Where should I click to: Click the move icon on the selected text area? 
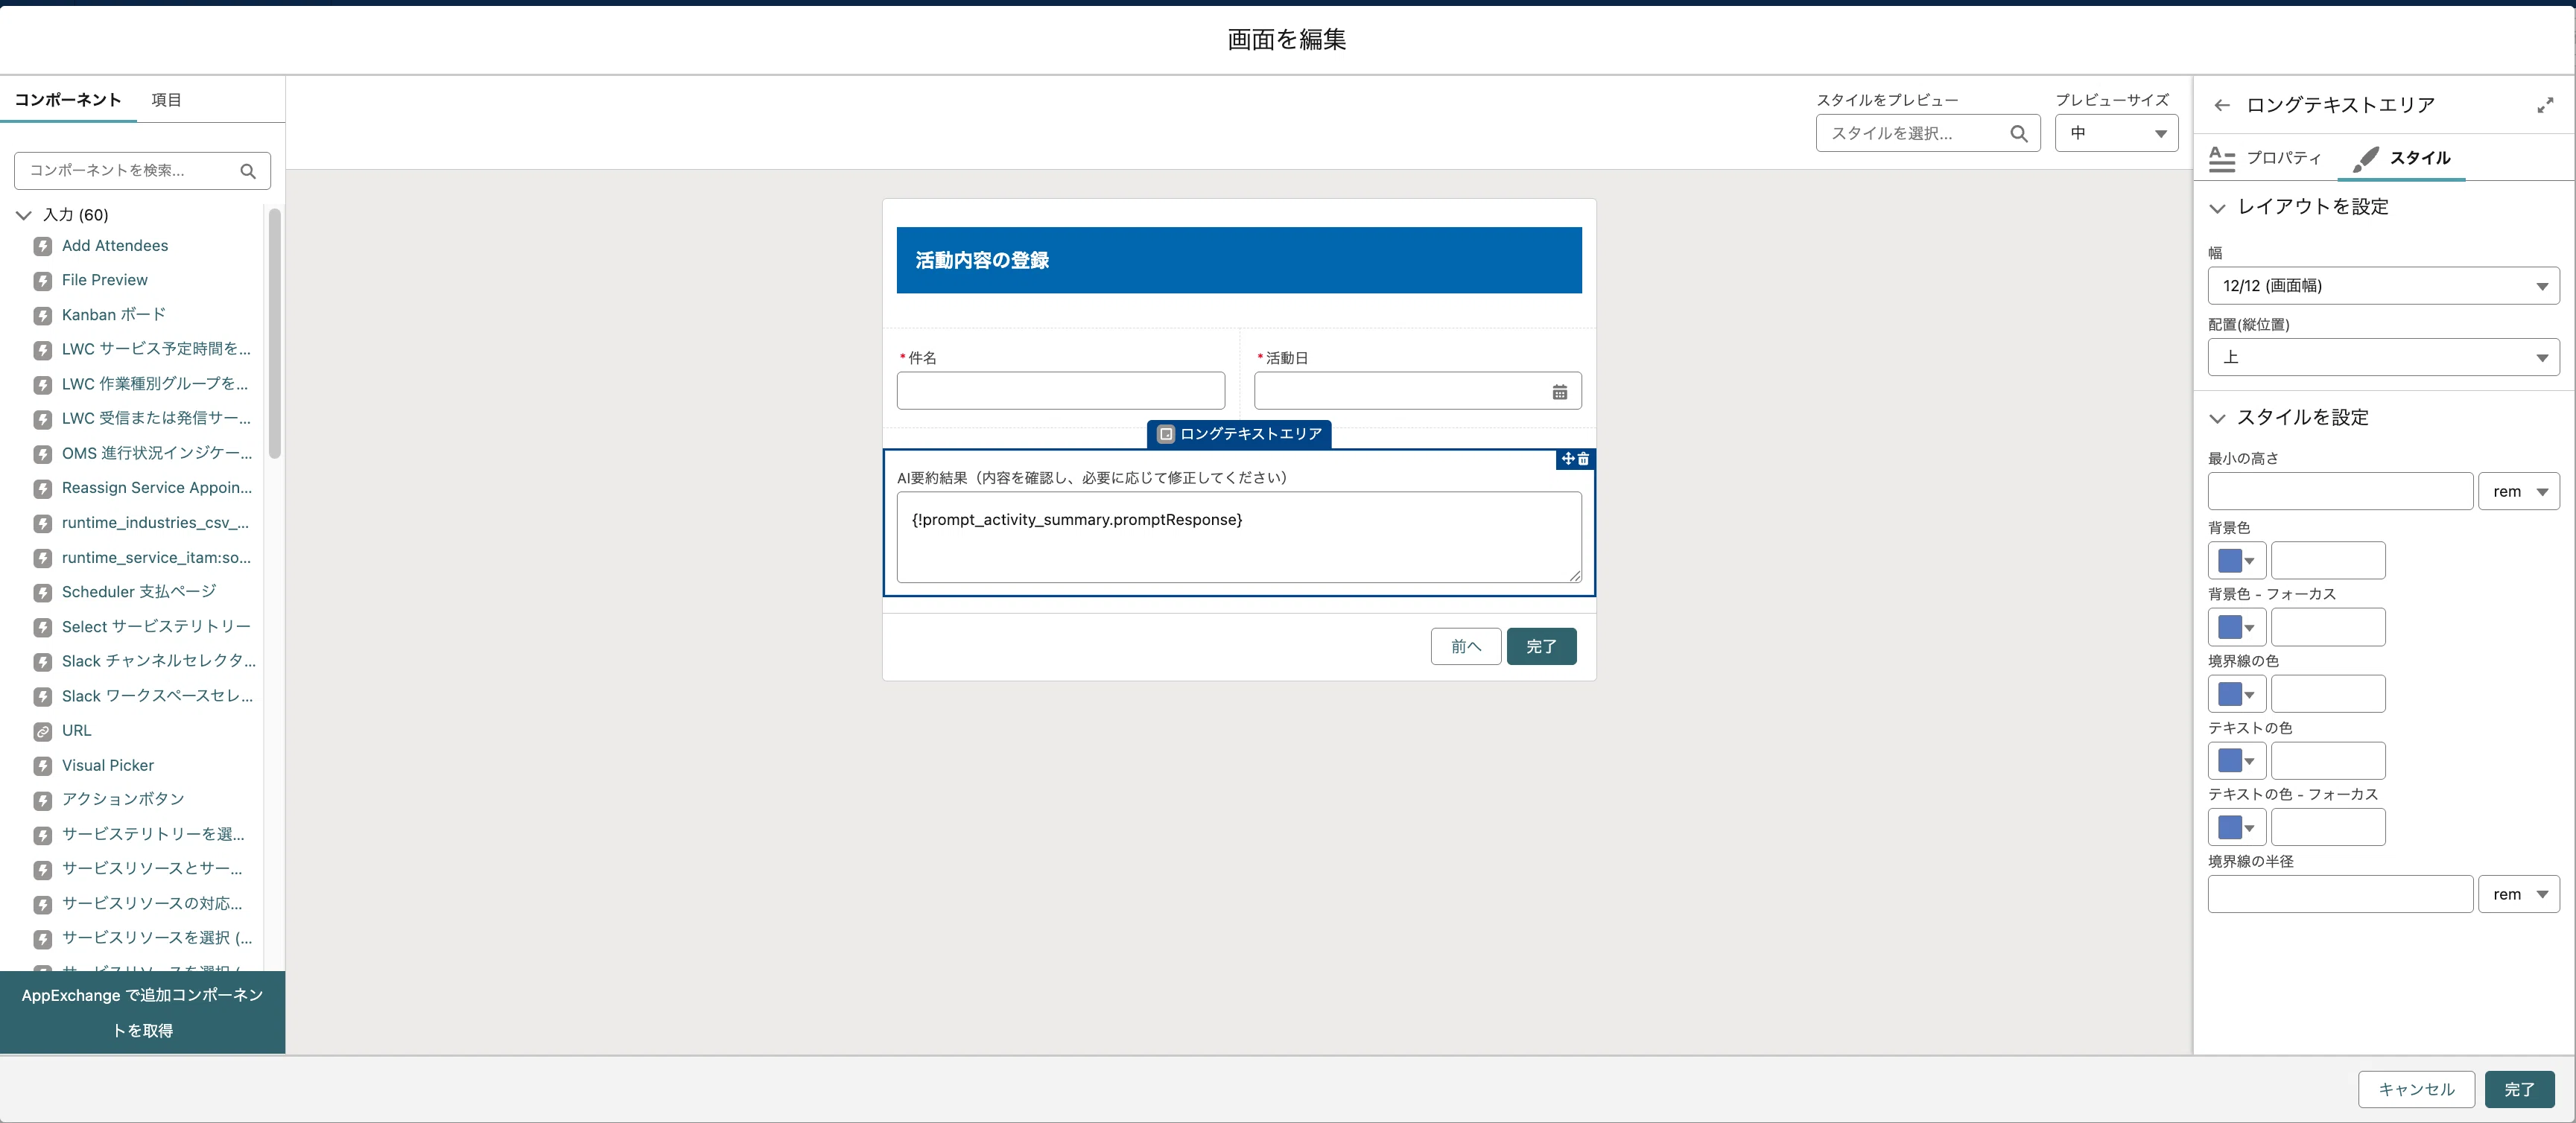pyautogui.click(x=1568, y=458)
